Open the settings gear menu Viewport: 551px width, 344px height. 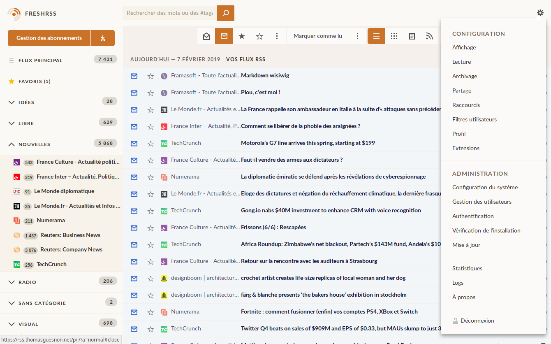pos(540,13)
